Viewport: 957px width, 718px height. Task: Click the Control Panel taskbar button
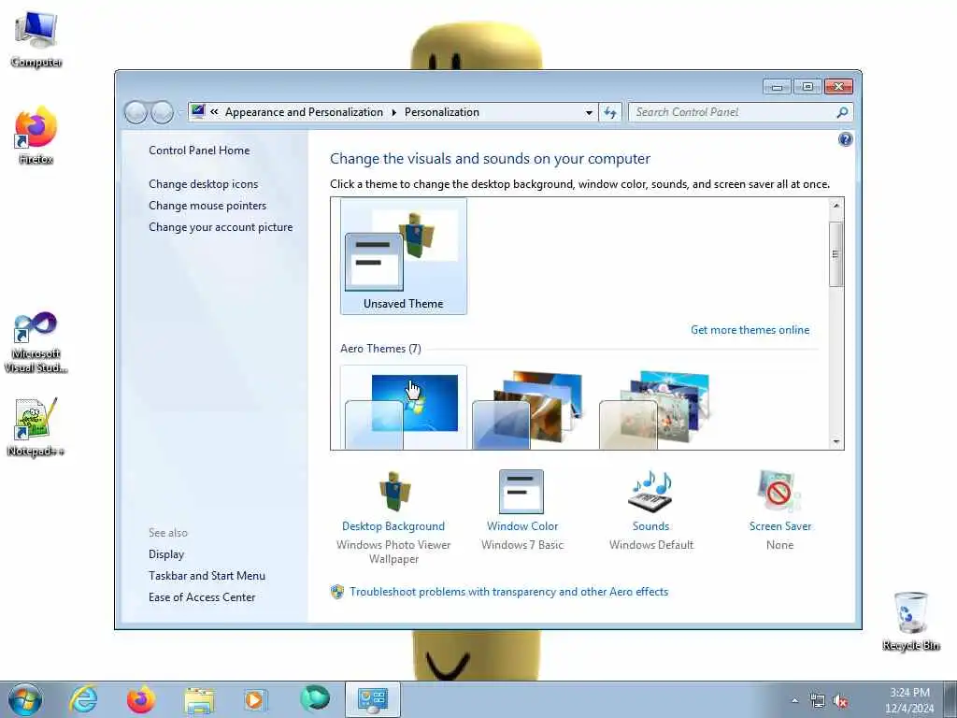click(373, 699)
